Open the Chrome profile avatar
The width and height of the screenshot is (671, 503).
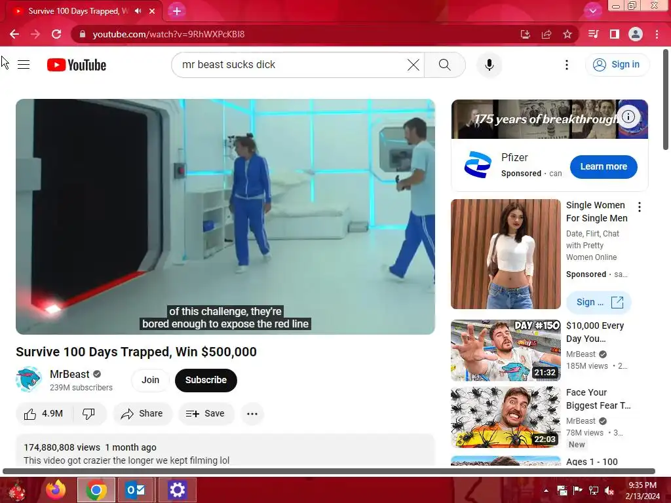636,34
